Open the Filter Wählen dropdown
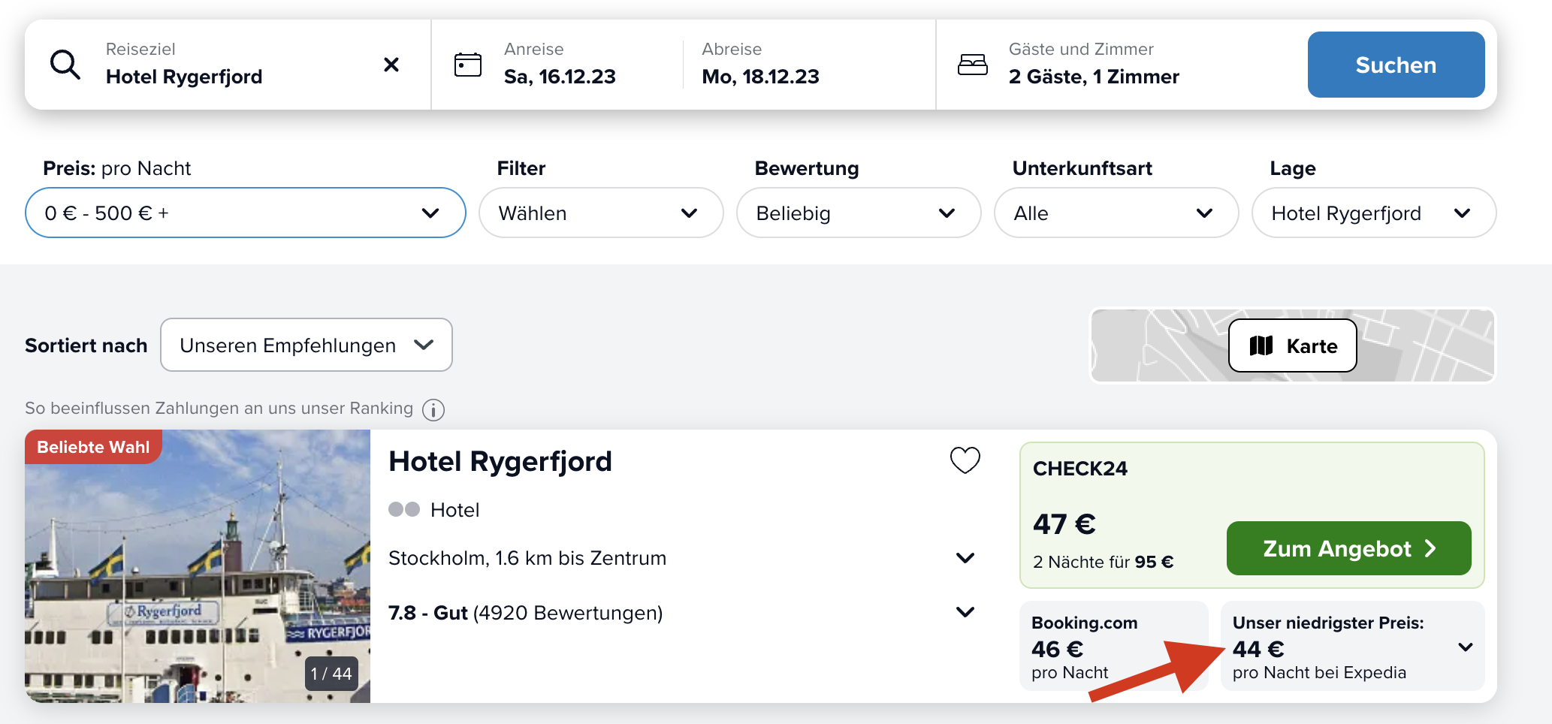 click(x=601, y=213)
